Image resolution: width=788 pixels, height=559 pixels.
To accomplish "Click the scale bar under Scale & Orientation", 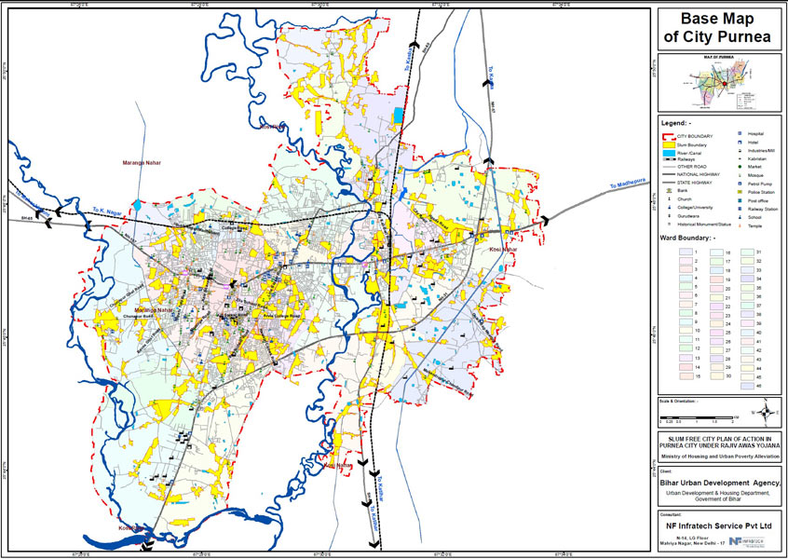I will pos(696,417).
